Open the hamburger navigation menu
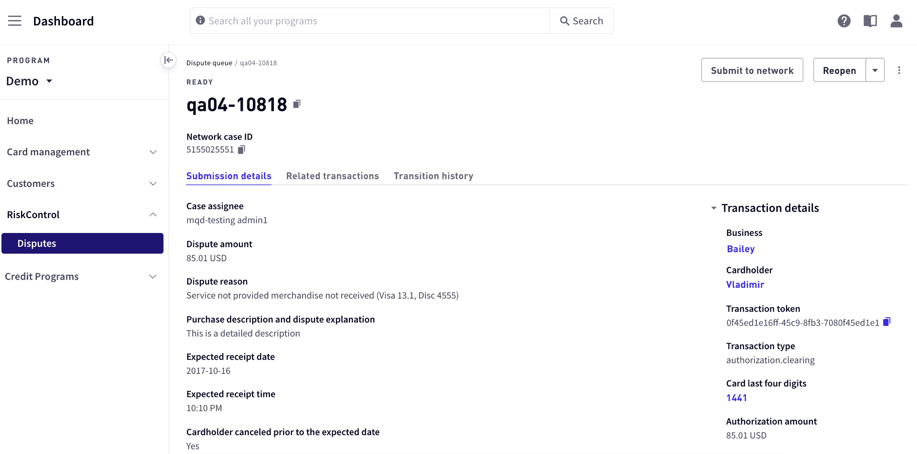 15,21
